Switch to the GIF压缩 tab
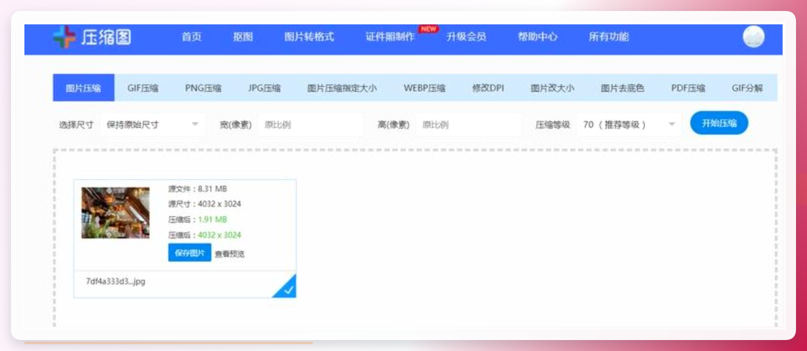Screen dimensions: 807x351 [143, 88]
